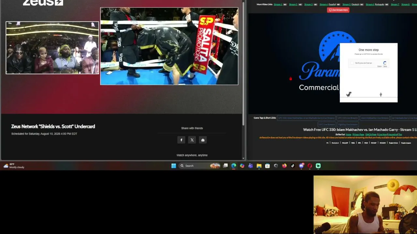Click the Fighting Live Streams tag

(348, 124)
